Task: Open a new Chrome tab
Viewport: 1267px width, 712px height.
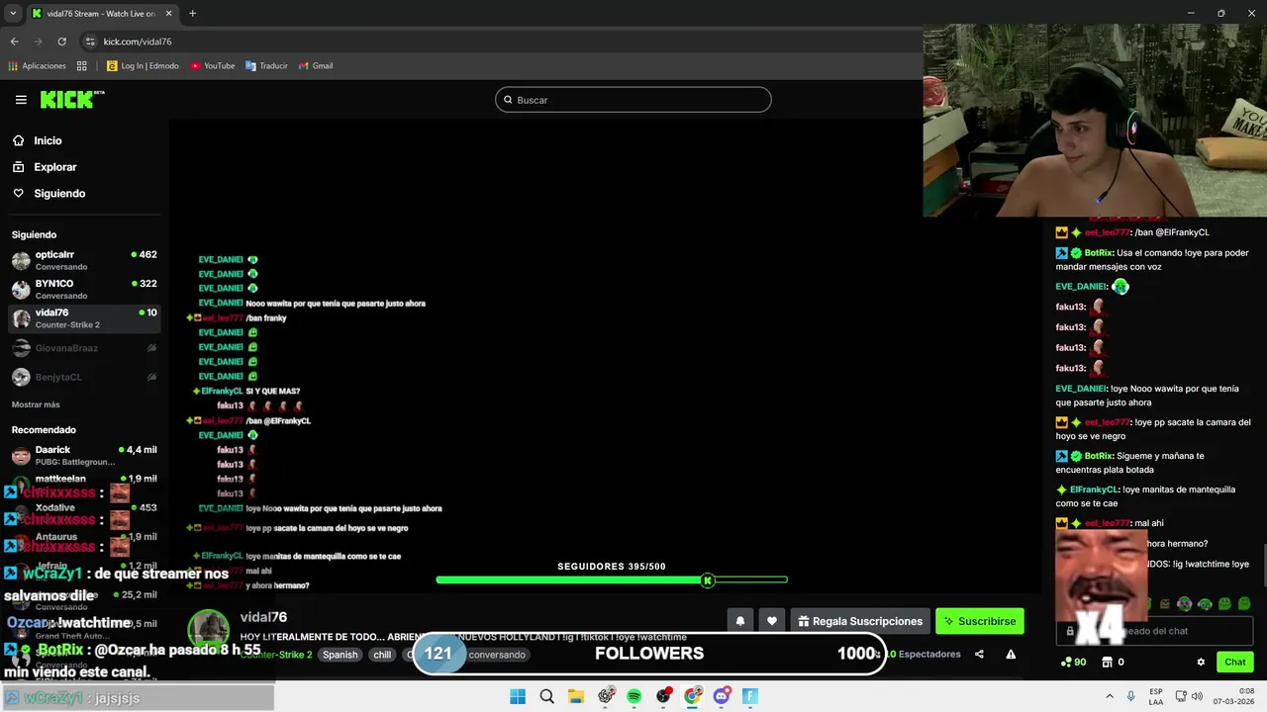Action: [x=192, y=13]
